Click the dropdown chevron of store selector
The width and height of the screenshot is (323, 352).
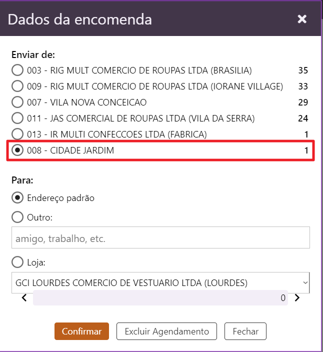coord(305,282)
